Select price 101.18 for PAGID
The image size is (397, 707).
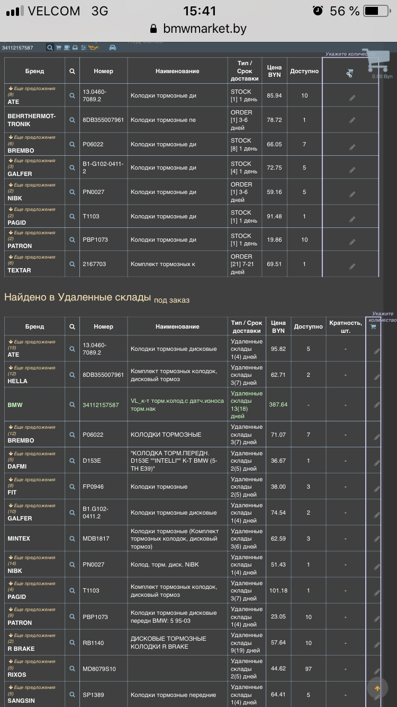tap(278, 591)
